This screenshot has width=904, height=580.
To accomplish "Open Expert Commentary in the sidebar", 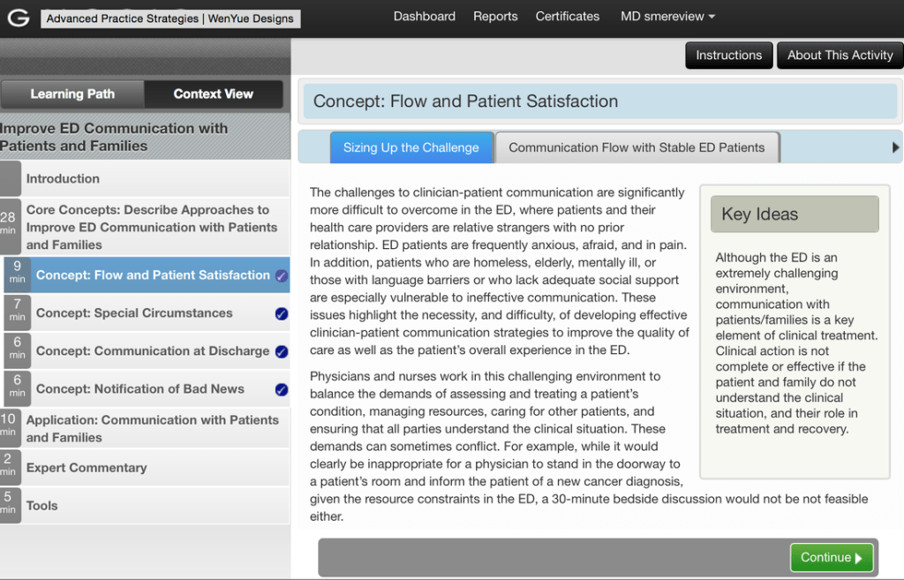I will (87, 468).
